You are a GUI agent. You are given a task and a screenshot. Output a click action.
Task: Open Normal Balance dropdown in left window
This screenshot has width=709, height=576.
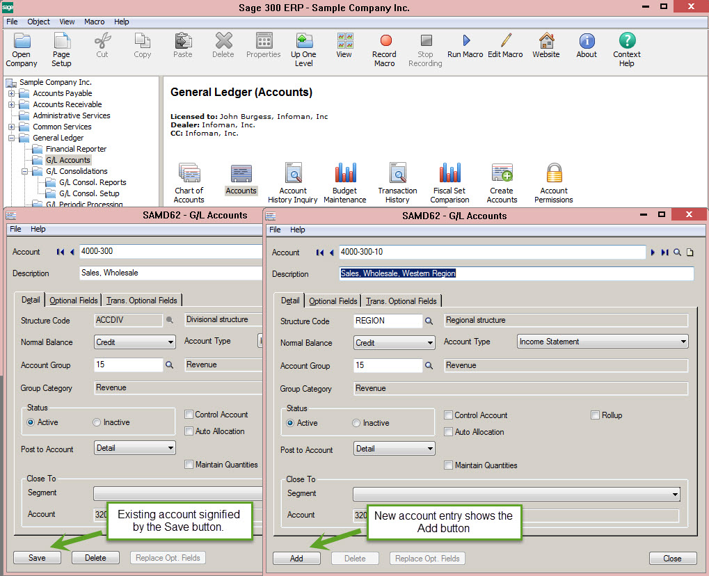pos(135,342)
